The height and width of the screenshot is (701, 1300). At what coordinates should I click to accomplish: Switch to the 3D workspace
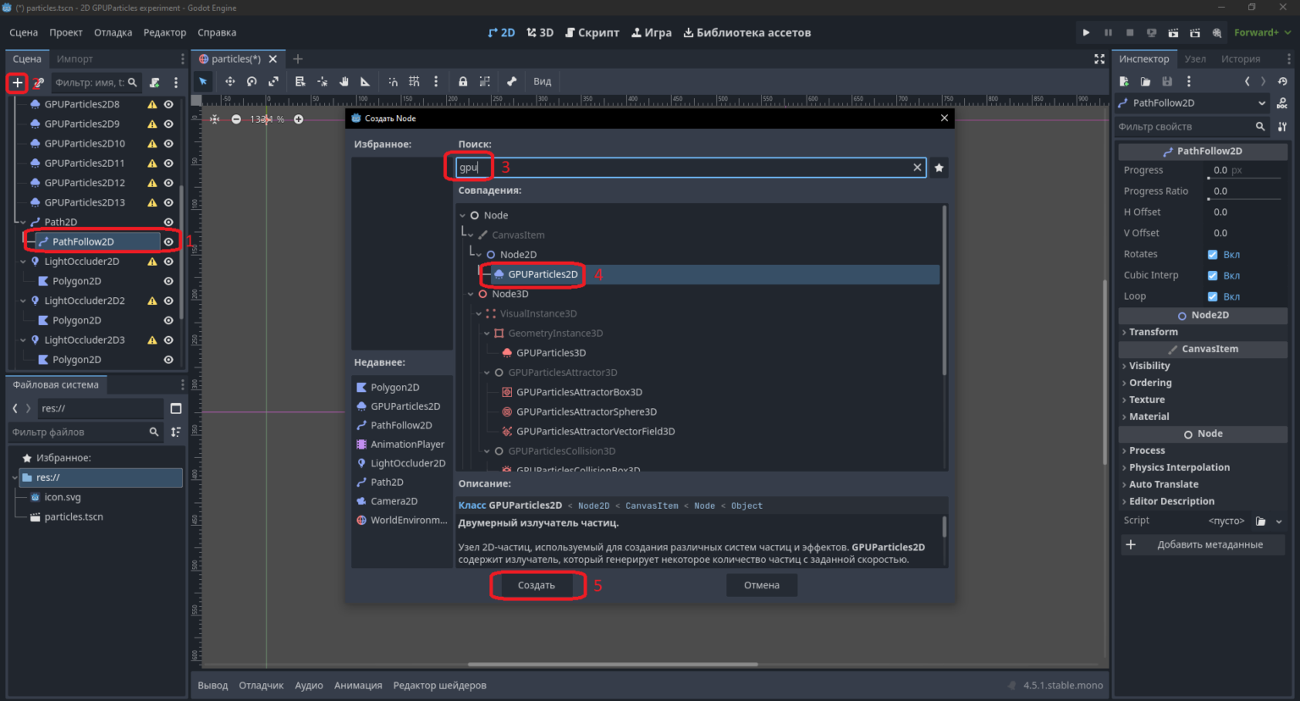click(x=540, y=33)
